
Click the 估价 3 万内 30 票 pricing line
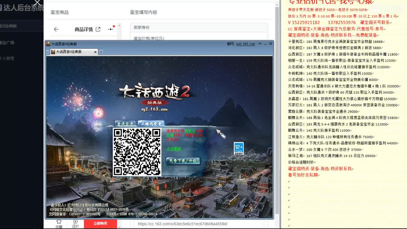(343, 16)
